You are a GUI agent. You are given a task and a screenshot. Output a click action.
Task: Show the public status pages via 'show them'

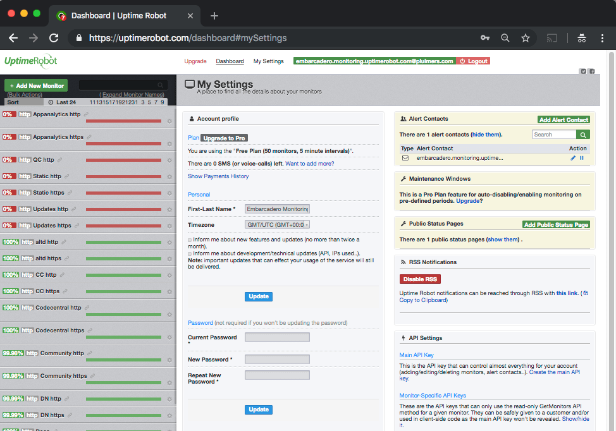pos(503,240)
